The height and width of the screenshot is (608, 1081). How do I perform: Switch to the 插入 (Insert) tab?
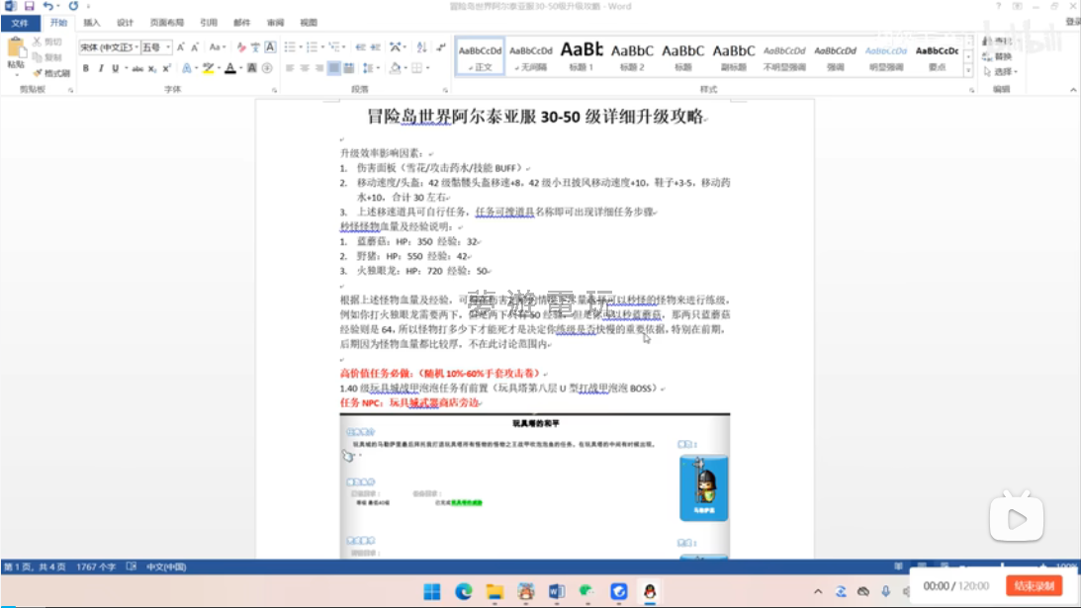91,22
